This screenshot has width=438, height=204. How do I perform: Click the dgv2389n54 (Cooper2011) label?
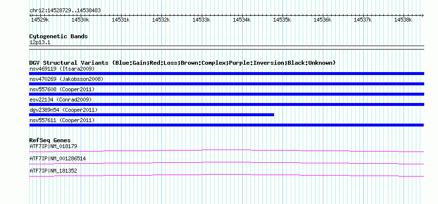[63, 110]
